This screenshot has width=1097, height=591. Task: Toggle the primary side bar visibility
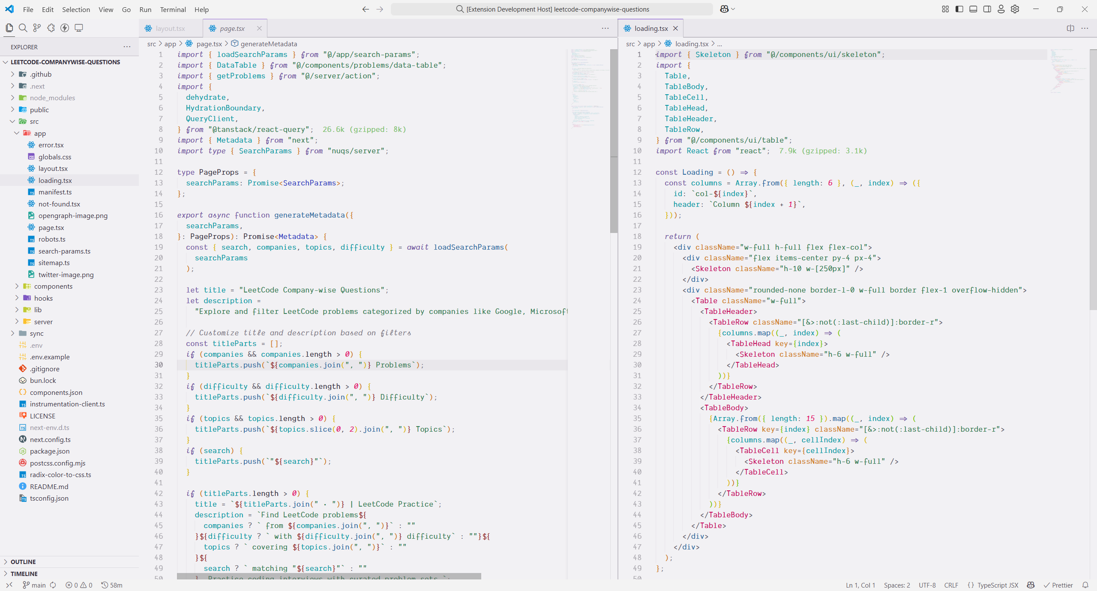[959, 9]
